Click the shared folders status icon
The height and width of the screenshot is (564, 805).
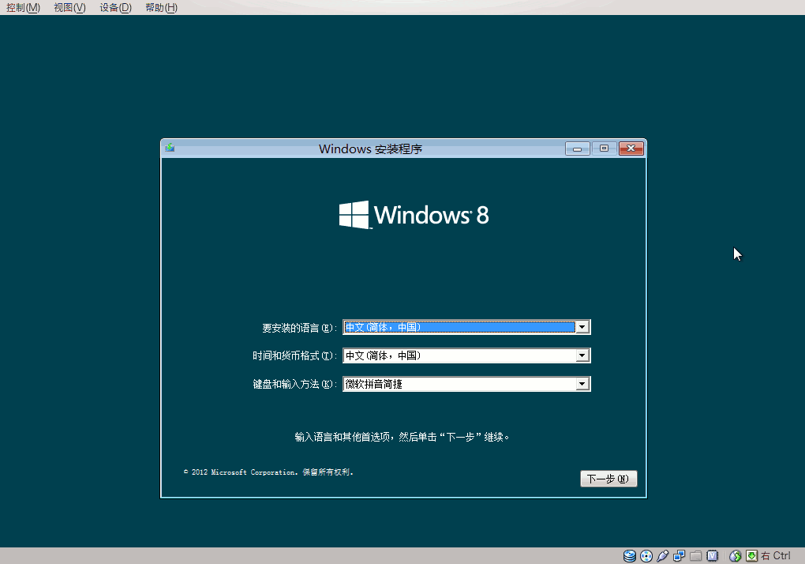695,556
